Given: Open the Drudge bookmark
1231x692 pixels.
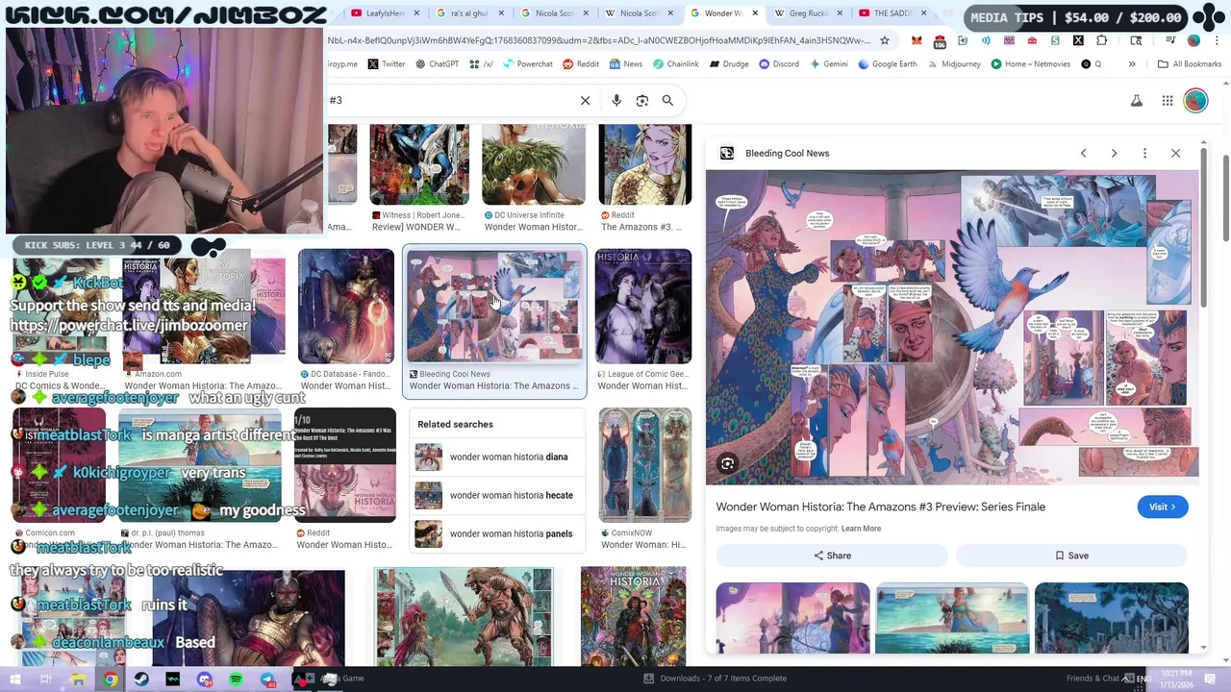Looking at the screenshot, I should point(728,64).
